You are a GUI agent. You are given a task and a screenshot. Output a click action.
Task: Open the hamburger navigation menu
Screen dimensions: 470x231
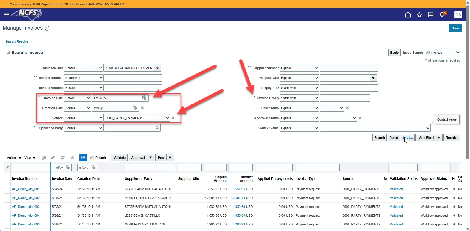[x=6, y=14]
